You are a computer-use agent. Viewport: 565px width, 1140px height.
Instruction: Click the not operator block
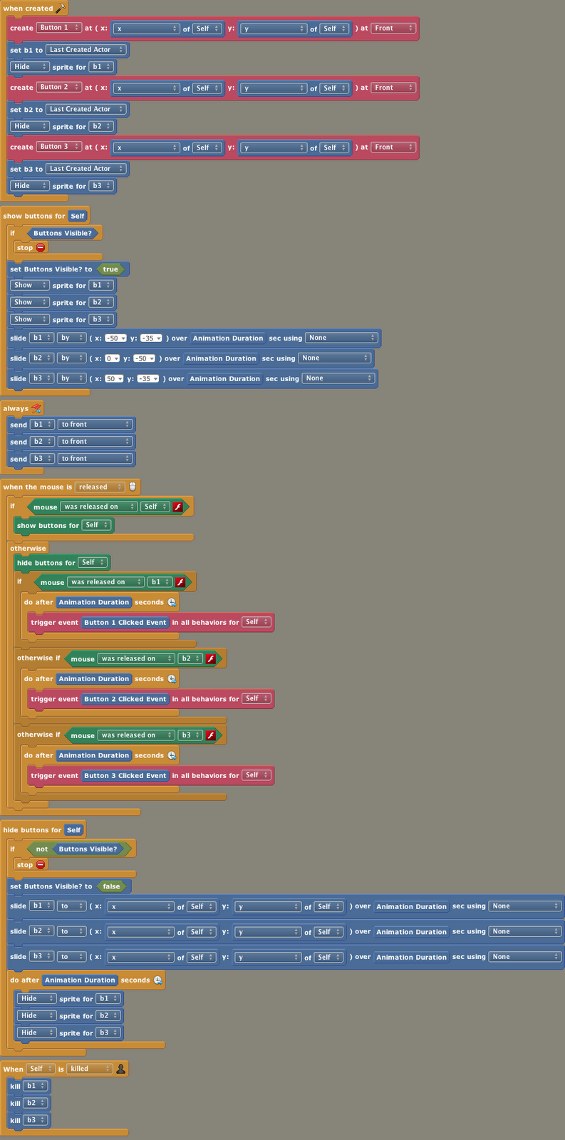pyautogui.click(x=42, y=849)
